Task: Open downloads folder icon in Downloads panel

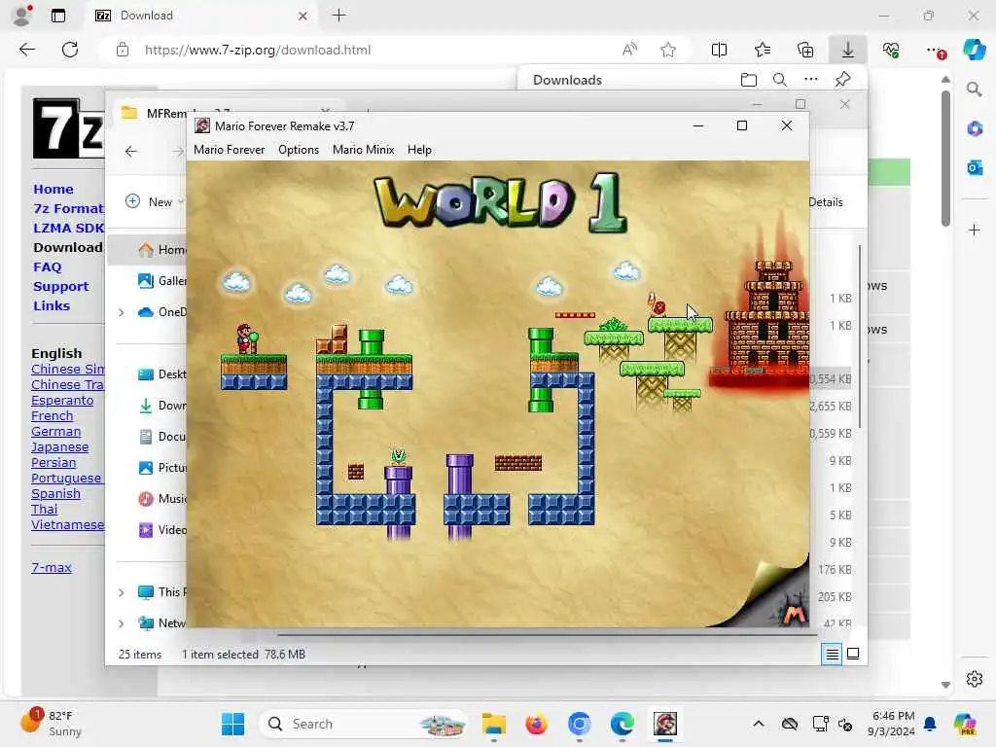Action: point(749,80)
